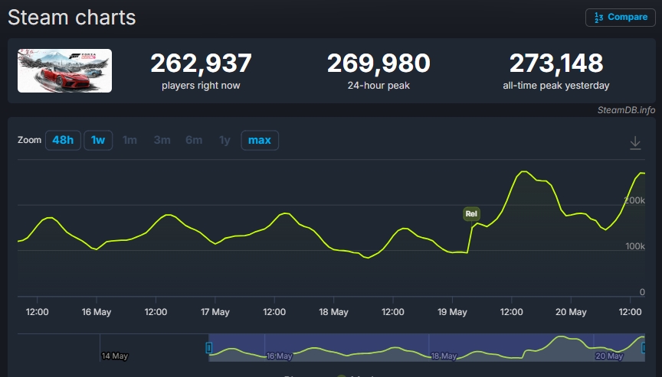Viewport: 662px width, 377px height.
Task: Select the 3m zoom range
Action: click(x=162, y=140)
